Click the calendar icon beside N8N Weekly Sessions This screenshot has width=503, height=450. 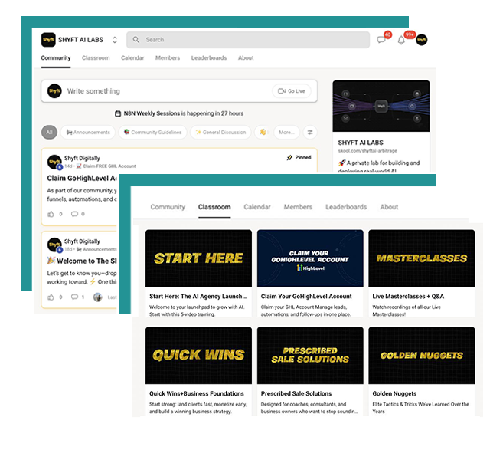tap(118, 113)
